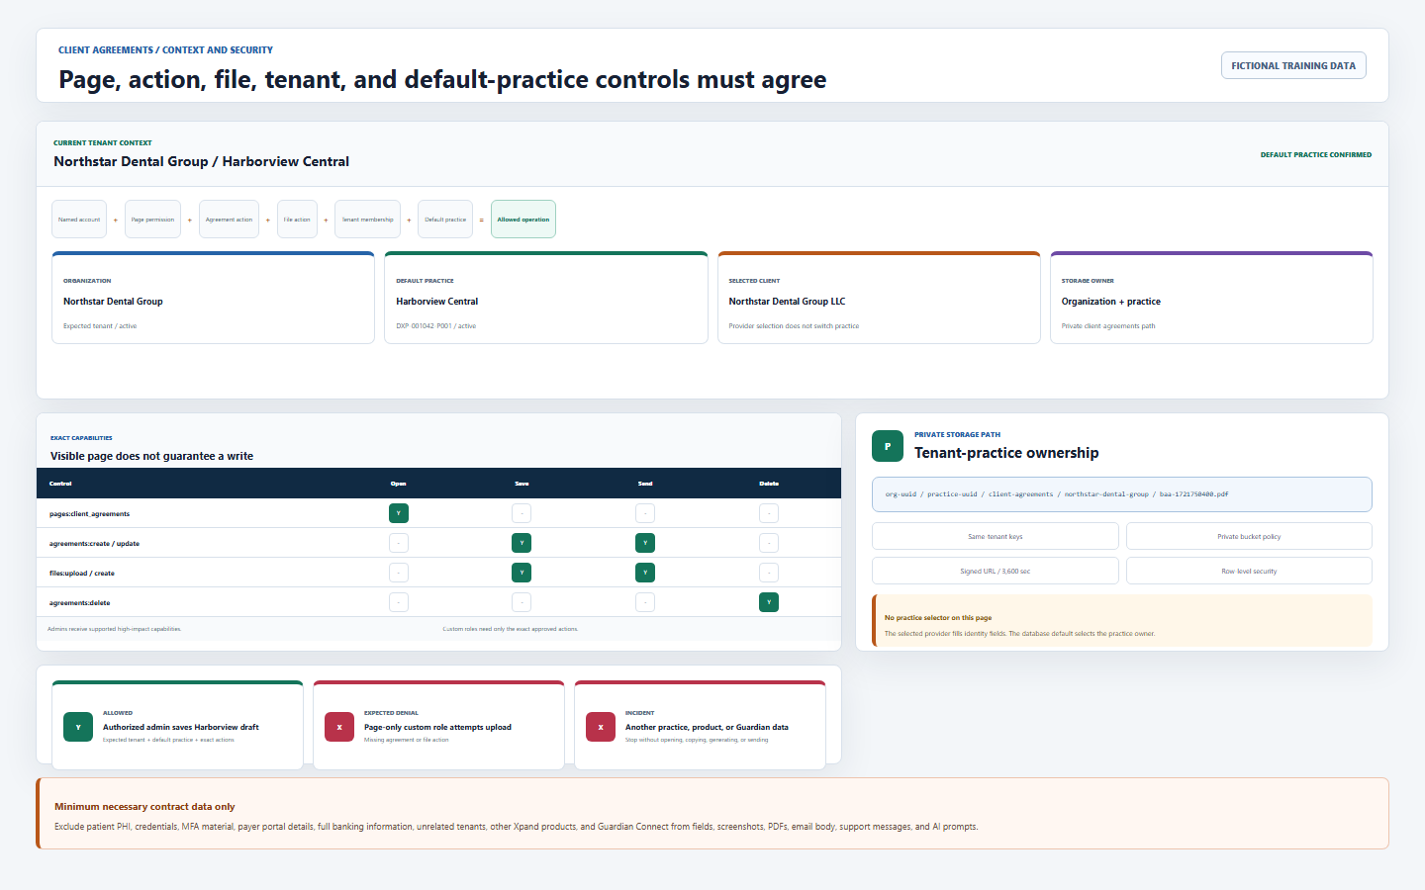Click the Delete column header
This screenshot has height=890, width=1425.
tap(769, 484)
